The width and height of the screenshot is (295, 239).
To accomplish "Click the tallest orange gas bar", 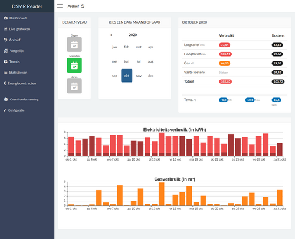I will [162, 194].
